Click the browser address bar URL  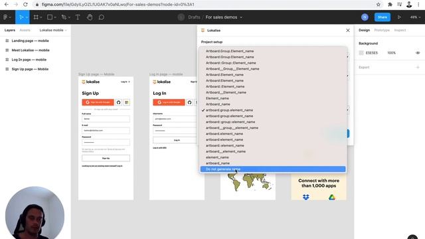(x=118, y=5)
